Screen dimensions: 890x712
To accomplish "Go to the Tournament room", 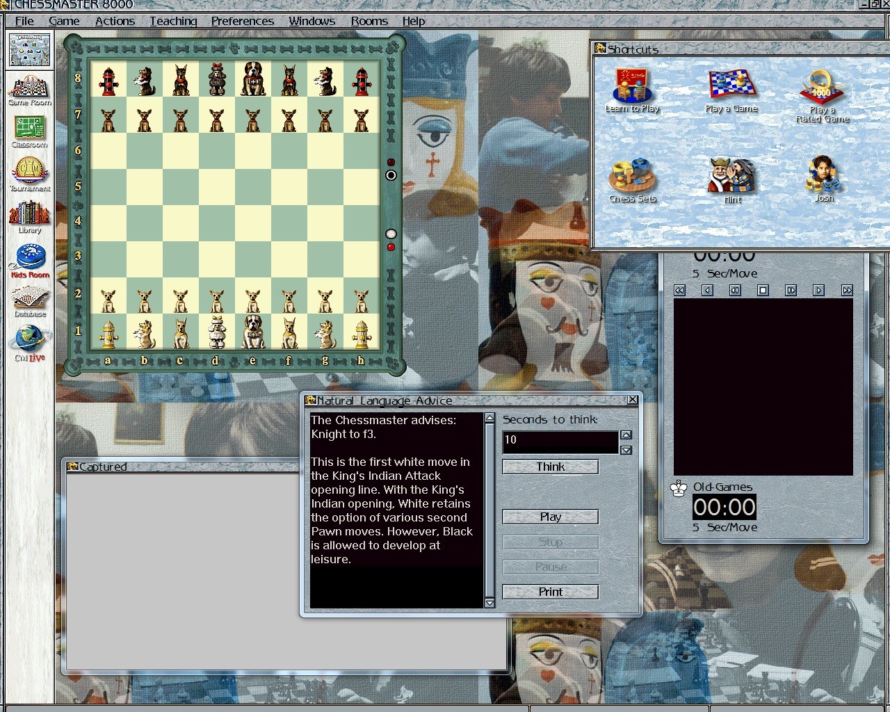I will (29, 174).
